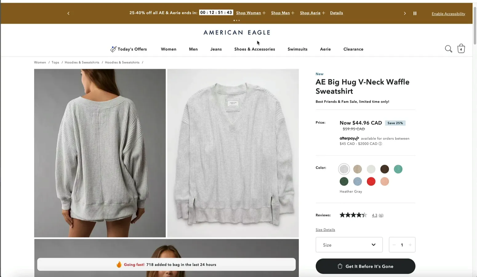Open the Size Details link
Image resolution: width=477 pixels, height=277 pixels.
pyautogui.click(x=325, y=230)
